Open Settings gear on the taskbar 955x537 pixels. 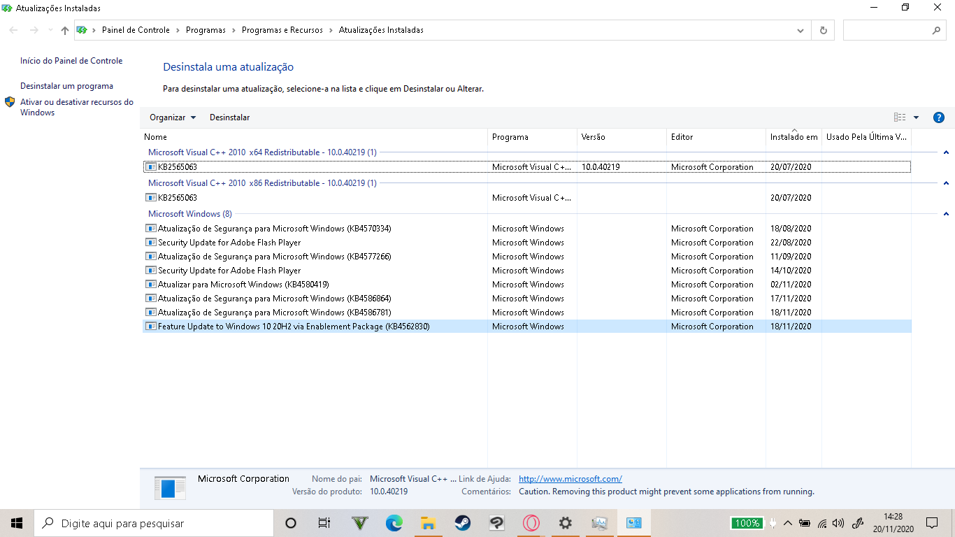(x=566, y=523)
